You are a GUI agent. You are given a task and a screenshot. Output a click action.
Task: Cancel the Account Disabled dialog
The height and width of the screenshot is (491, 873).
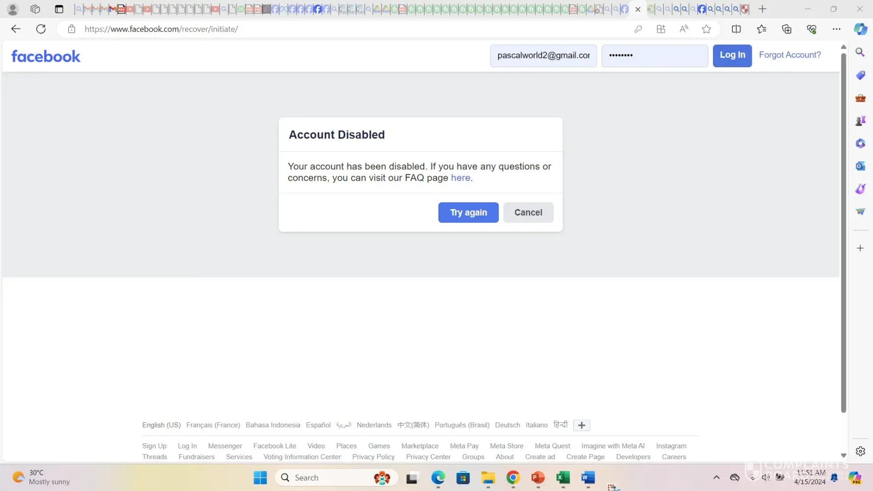[528, 213]
